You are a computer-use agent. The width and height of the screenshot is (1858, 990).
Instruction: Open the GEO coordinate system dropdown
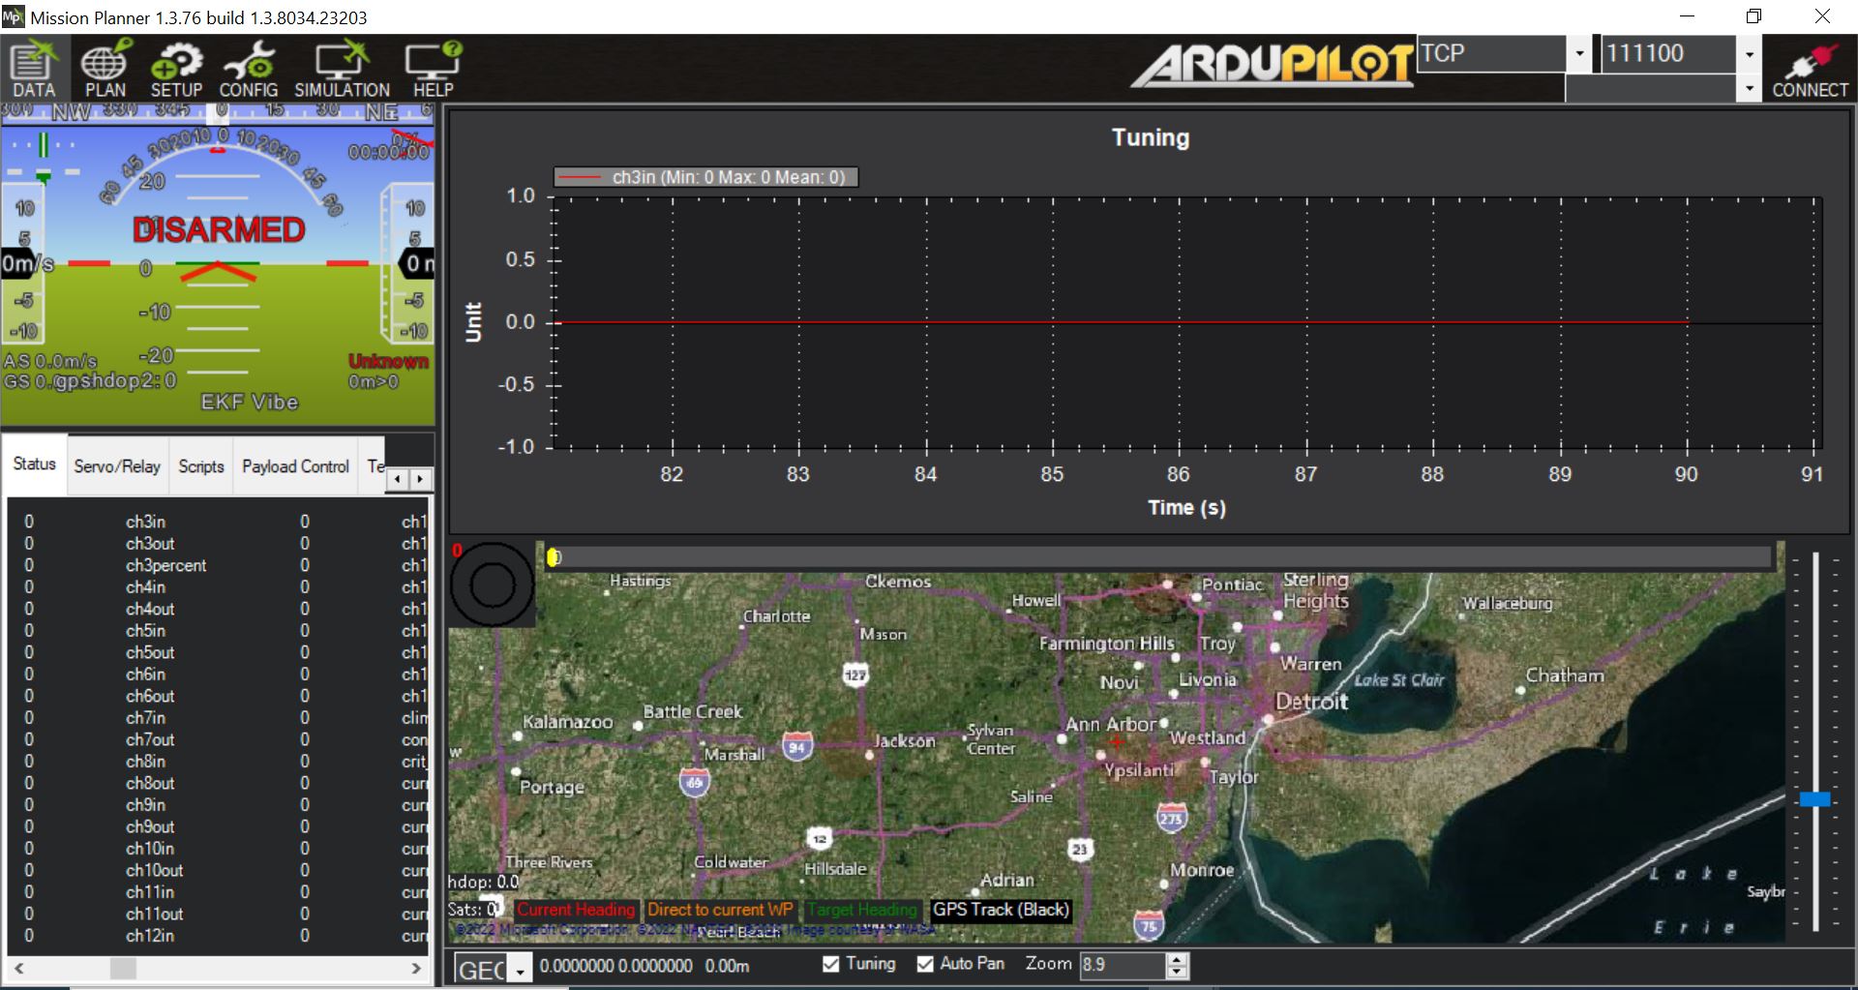tap(521, 969)
